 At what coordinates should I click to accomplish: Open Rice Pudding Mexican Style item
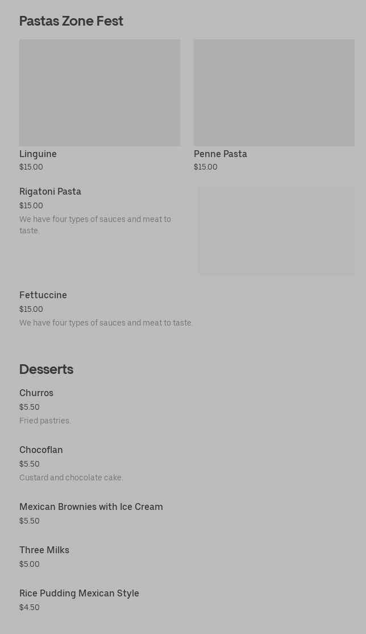(x=79, y=594)
